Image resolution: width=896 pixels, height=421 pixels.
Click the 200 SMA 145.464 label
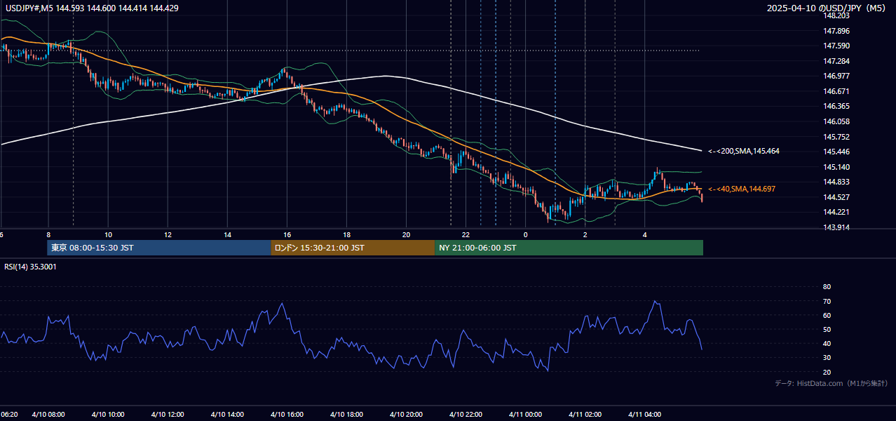744,151
